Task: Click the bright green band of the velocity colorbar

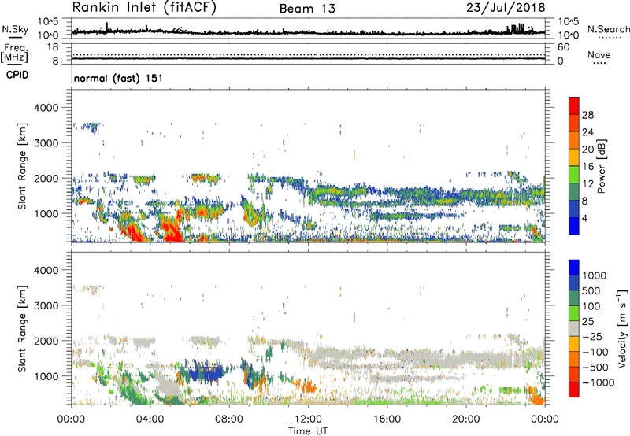Action: (574, 313)
